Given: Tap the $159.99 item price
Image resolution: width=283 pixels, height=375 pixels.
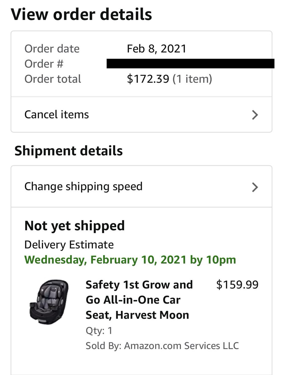Looking at the screenshot, I should [x=237, y=285].
